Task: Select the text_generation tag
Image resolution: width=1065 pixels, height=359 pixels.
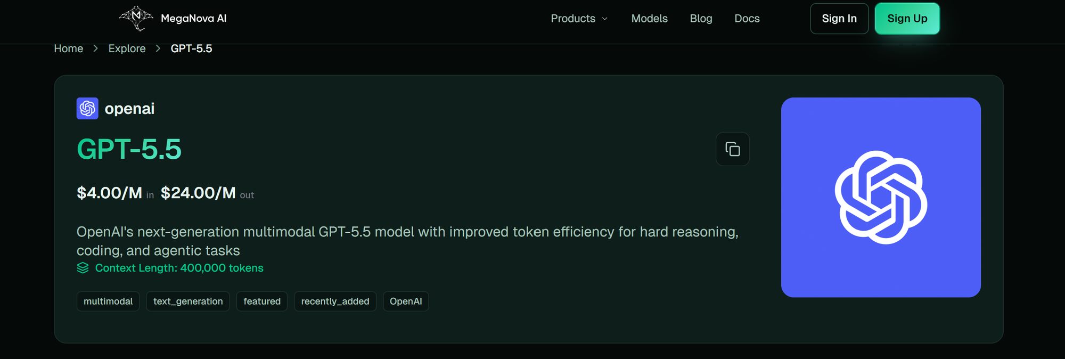Action: pyautogui.click(x=188, y=301)
